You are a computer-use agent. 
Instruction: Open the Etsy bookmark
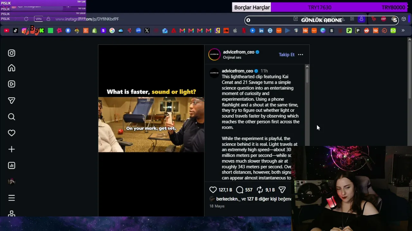coord(86,30)
